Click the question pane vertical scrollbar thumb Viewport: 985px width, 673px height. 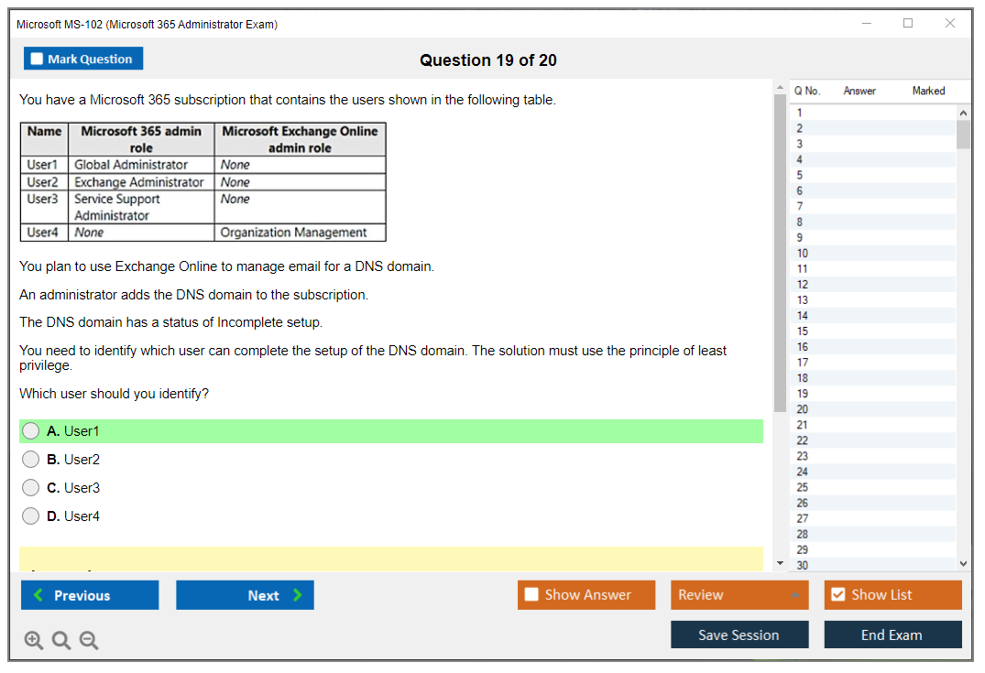[x=780, y=253]
